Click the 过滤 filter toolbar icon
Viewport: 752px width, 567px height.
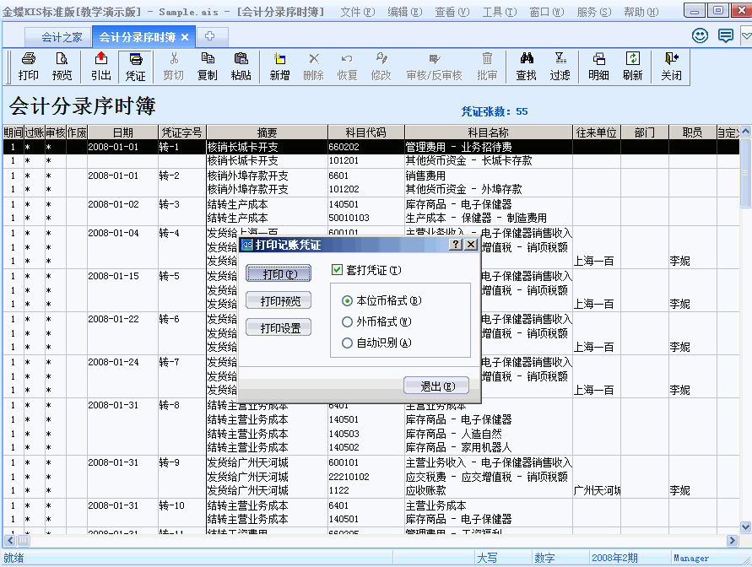560,67
